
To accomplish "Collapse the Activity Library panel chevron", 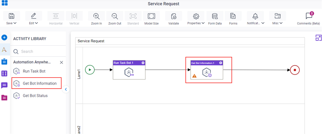I will click(66, 89).
